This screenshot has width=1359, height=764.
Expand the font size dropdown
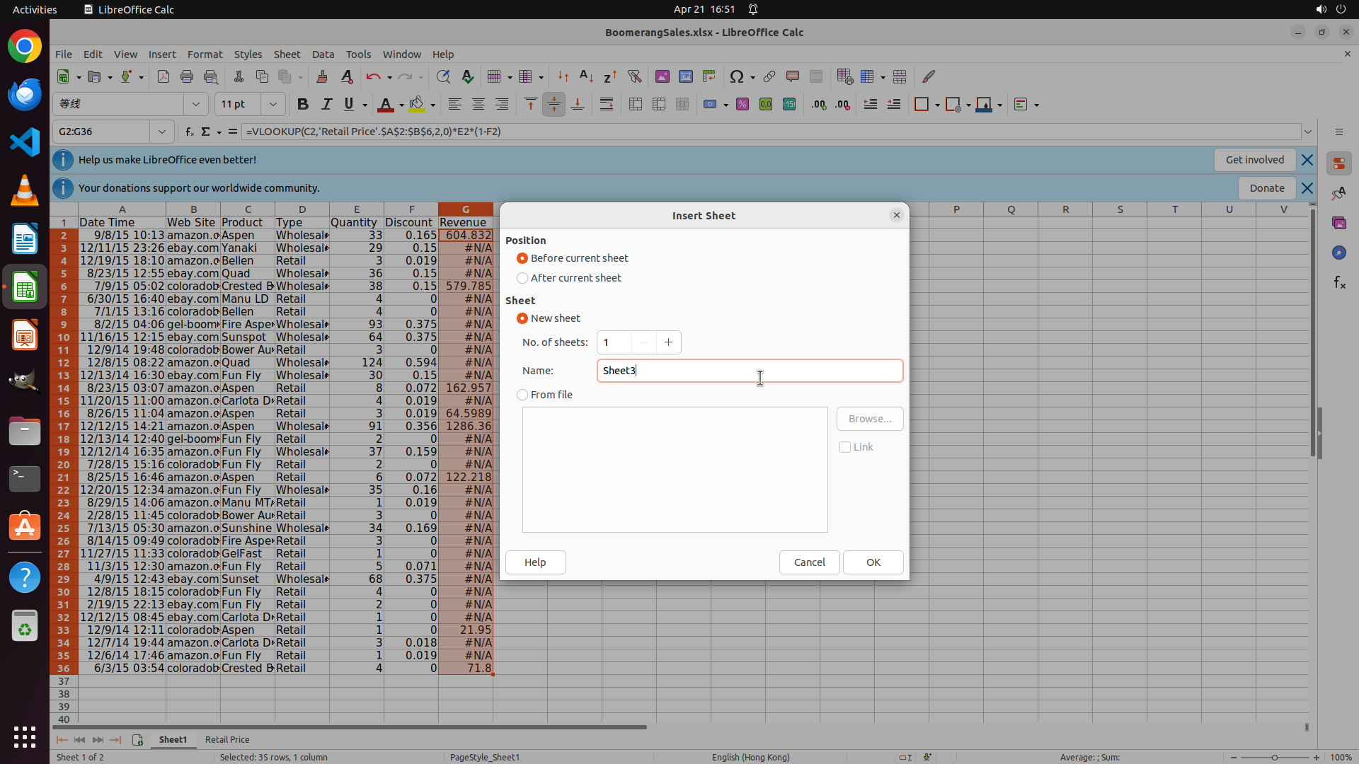(x=273, y=105)
